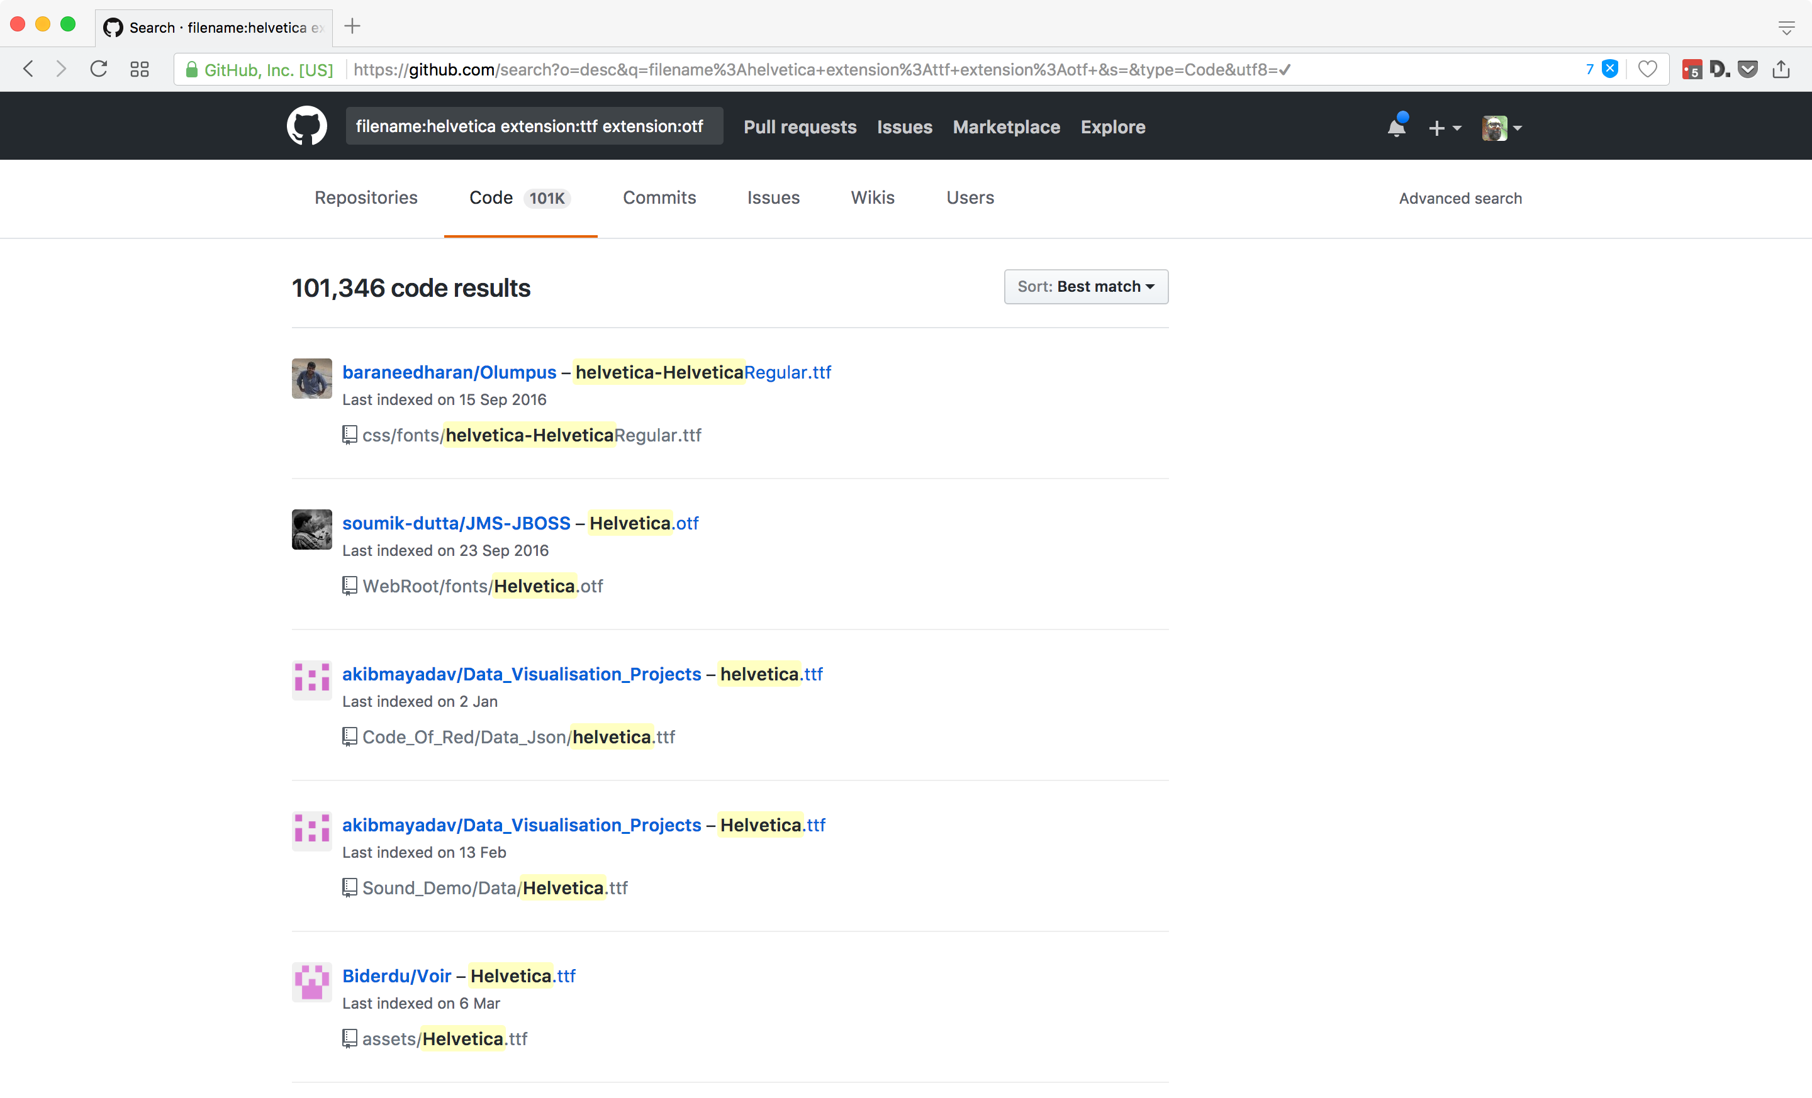The height and width of the screenshot is (1098, 1812).
Task: Click Pull requests navigation menu item
Action: coord(800,127)
